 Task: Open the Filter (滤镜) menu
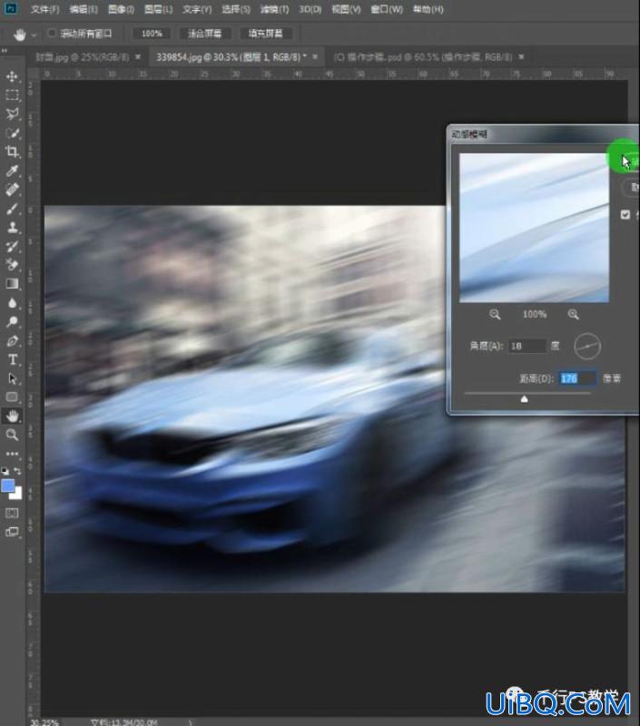[x=274, y=9]
